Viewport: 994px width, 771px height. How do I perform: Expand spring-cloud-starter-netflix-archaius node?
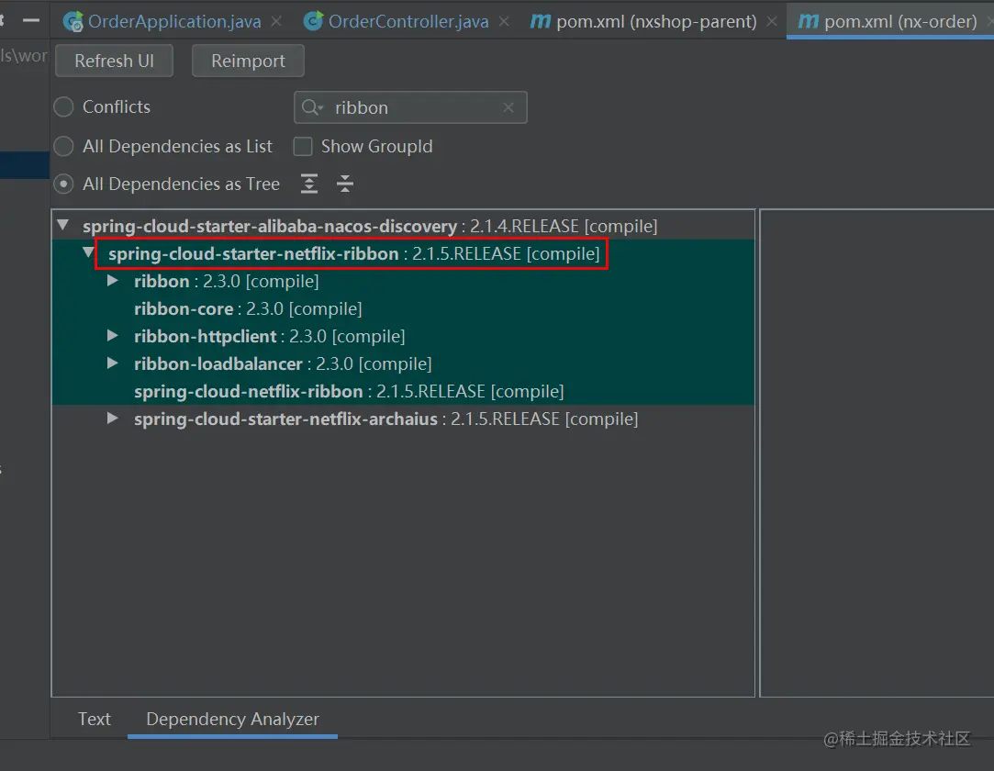113,419
